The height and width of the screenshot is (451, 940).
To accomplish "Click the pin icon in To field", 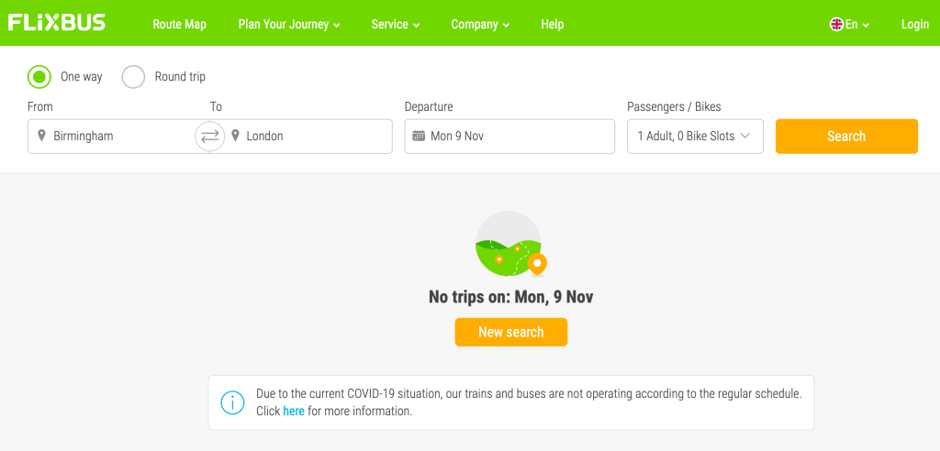I will [x=236, y=136].
